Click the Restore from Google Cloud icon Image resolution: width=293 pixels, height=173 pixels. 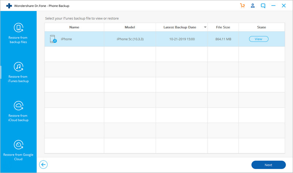[x=19, y=145]
